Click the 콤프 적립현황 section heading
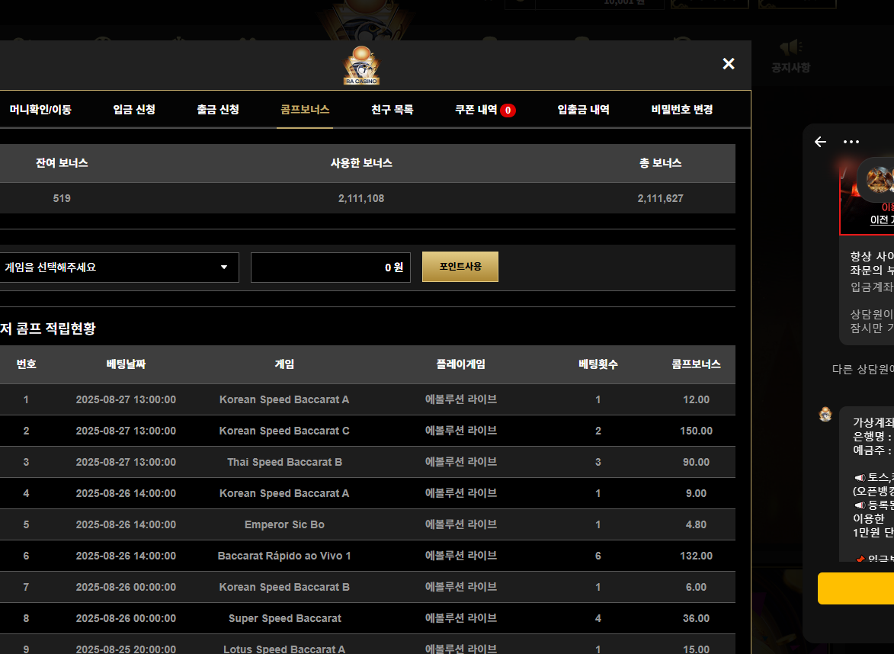Screen dimensions: 894x654 tap(48, 329)
